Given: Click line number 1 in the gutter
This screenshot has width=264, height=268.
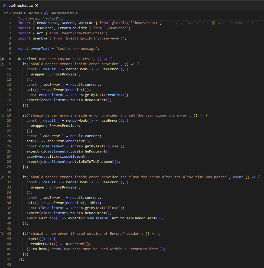Looking at the screenshot, I should (10, 23).
